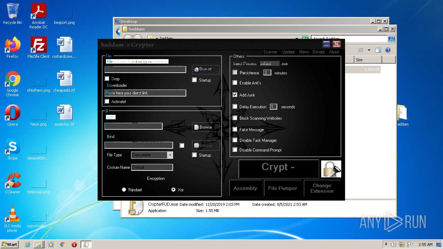Toggle the preview pane in Saddam window
The width and height of the screenshot is (443, 249).
378,50
